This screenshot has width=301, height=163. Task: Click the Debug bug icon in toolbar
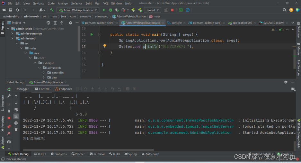(111, 10)
